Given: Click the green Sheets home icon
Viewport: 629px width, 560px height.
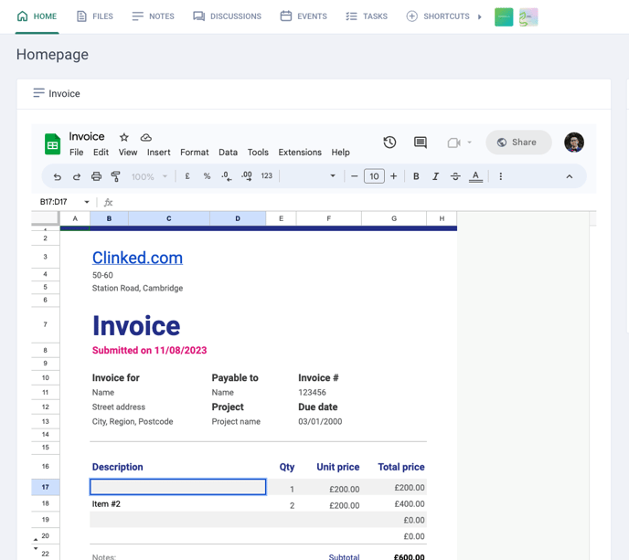Looking at the screenshot, I should pyautogui.click(x=52, y=144).
